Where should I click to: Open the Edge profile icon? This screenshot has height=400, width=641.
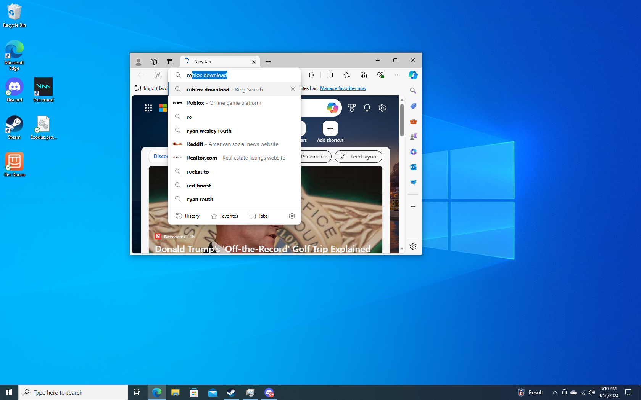click(x=138, y=62)
